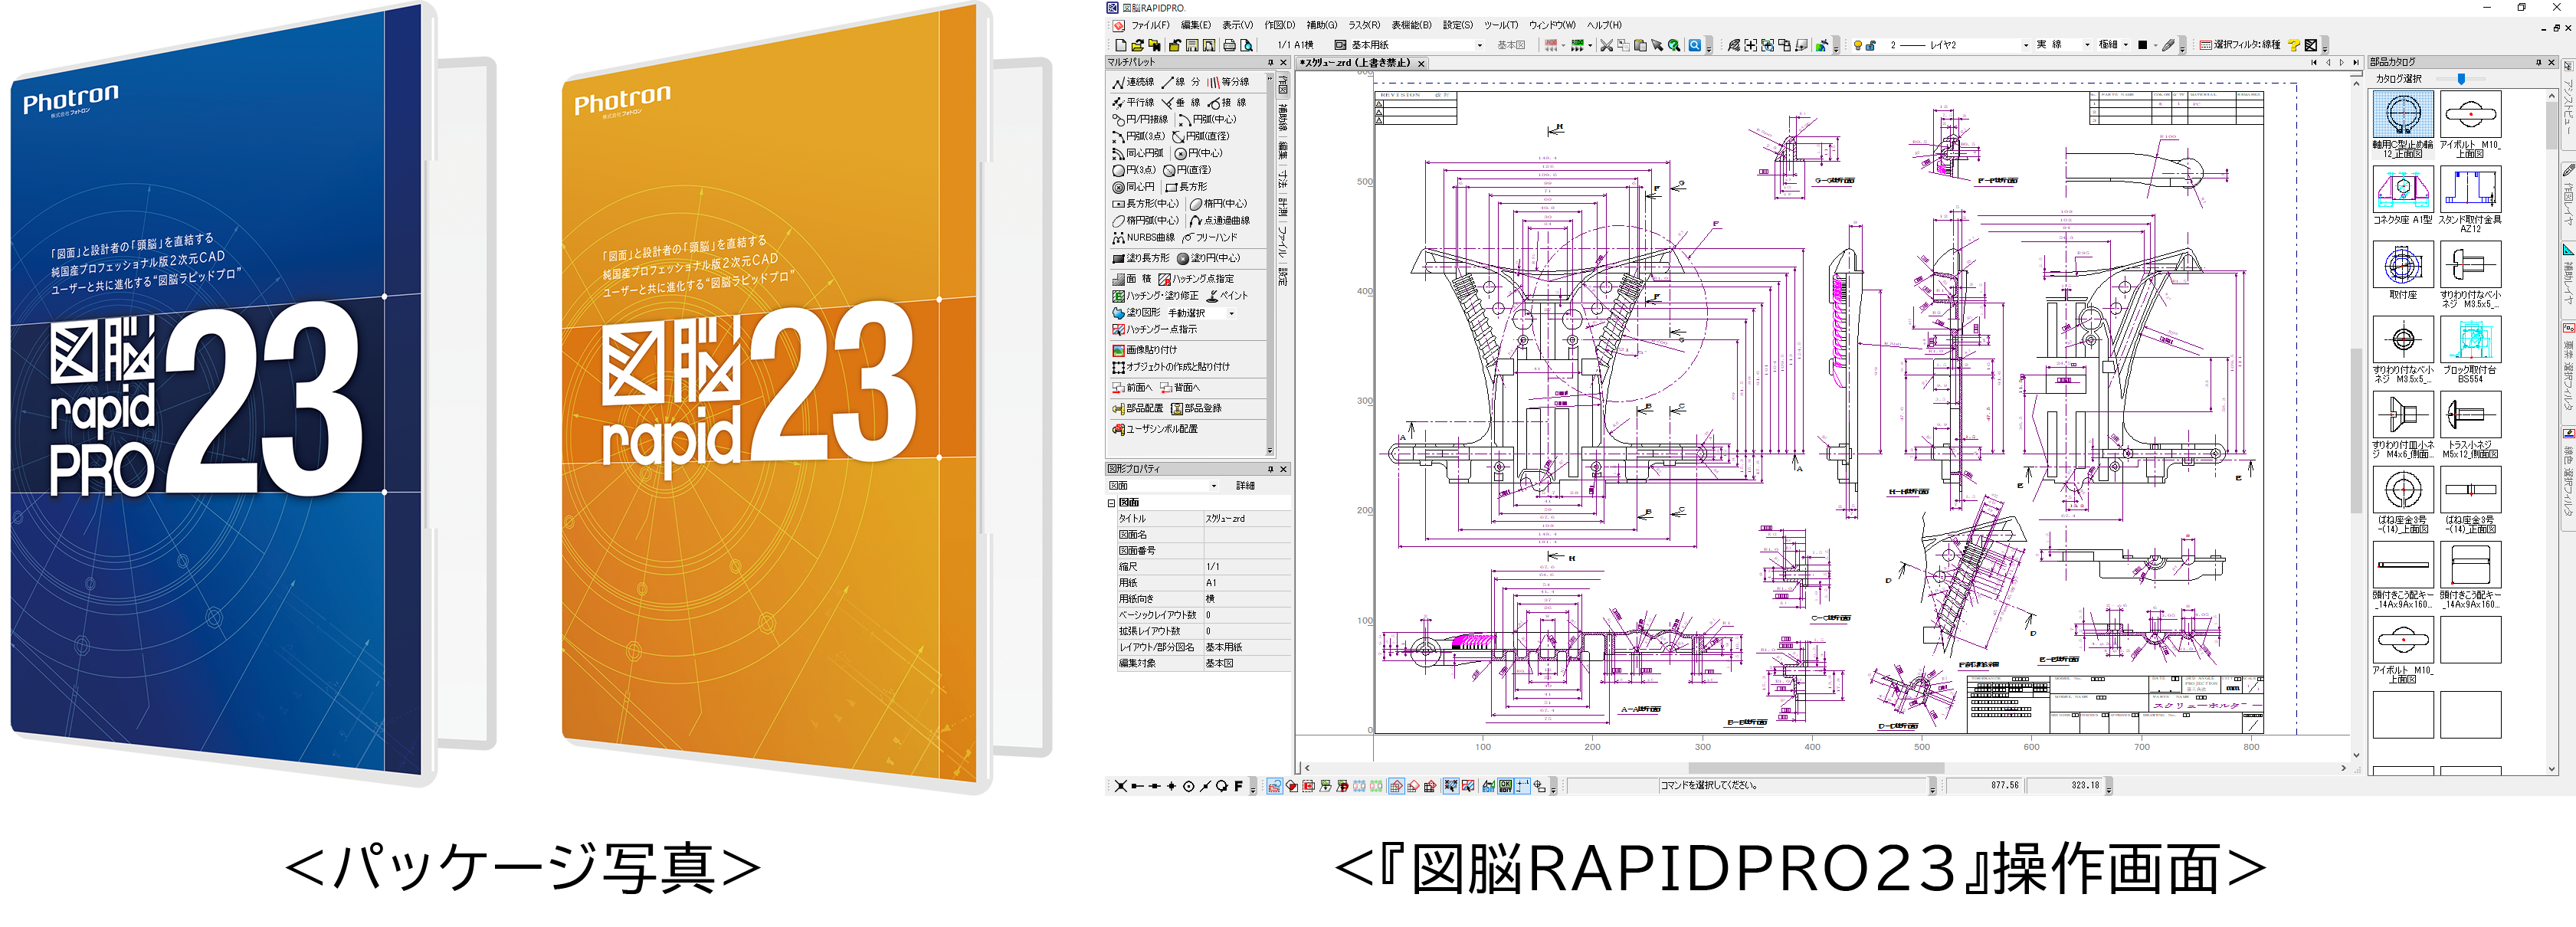2576x927 pixels.
Task: Click the Undo toolbar icon
Action: coord(1551,45)
